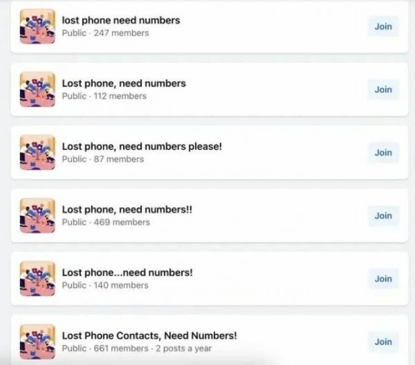Screen dimensions: 415x365
Task: Open group icon for 247 members group
Action: [38, 27]
